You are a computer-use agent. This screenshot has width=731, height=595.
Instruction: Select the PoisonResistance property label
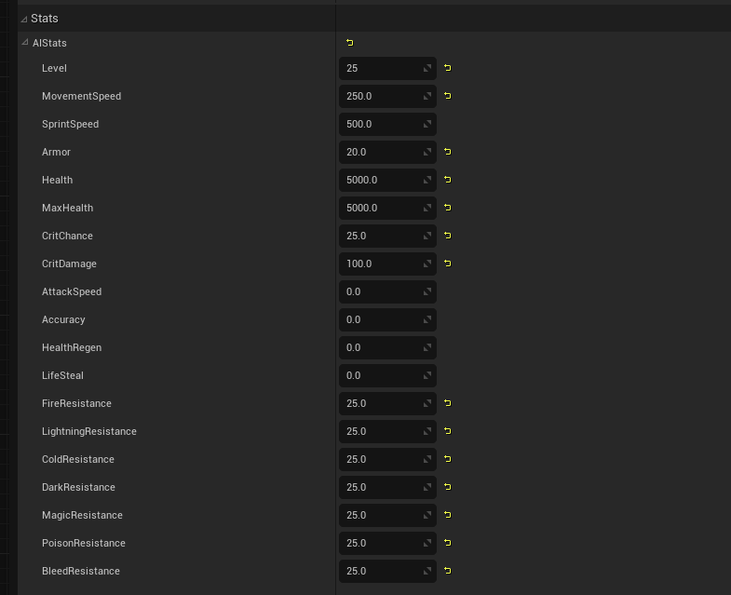point(84,543)
